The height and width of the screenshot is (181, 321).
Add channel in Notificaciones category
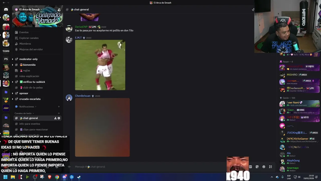coord(59,107)
